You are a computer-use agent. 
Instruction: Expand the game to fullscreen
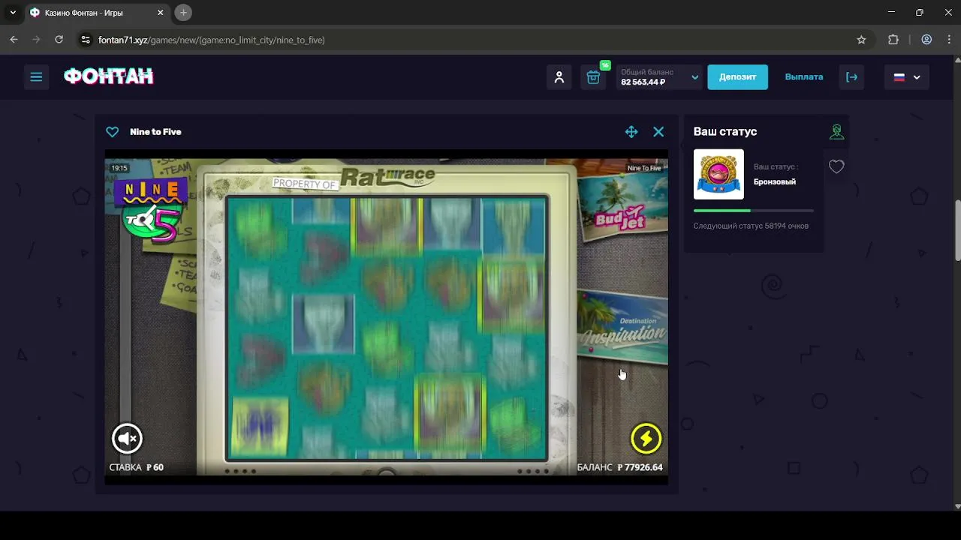631,132
